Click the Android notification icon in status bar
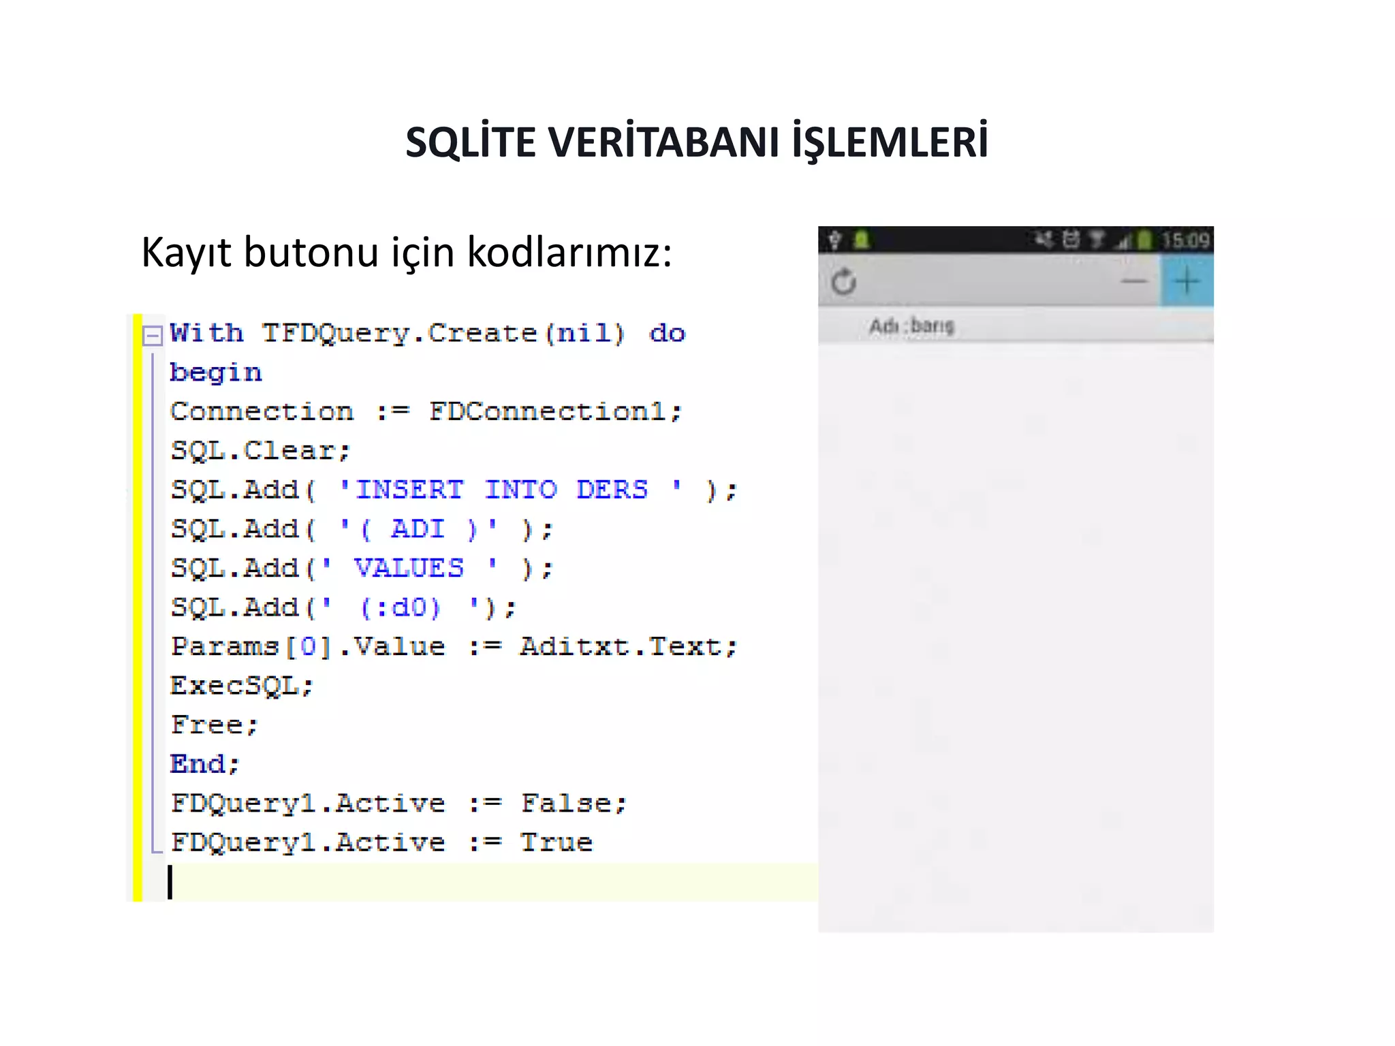The image size is (1395, 1046). (x=862, y=240)
